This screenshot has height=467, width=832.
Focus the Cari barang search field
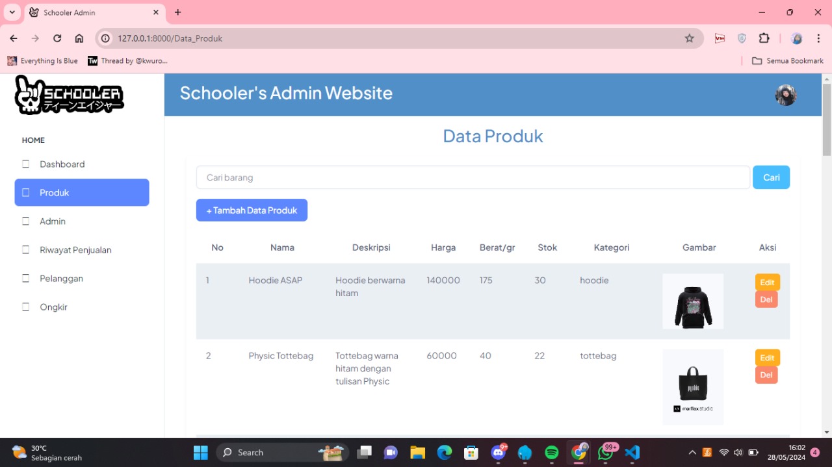pyautogui.click(x=473, y=177)
